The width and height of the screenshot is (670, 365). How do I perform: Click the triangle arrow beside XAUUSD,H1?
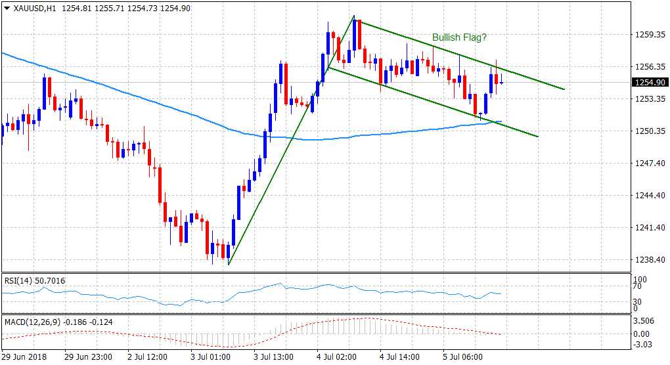(7, 7)
